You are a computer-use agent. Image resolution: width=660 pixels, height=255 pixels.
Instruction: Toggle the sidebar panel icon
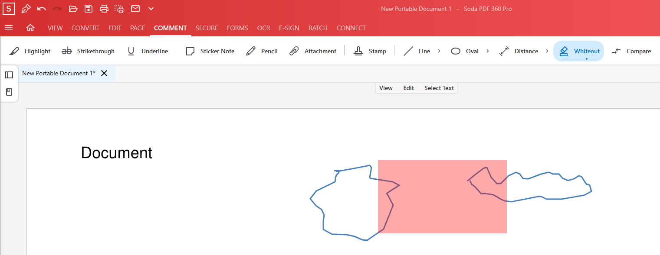pyautogui.click(x=9, y=75)
